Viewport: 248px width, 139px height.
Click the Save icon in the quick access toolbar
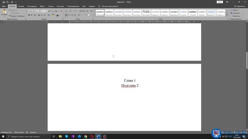click(x=3, y=2)
